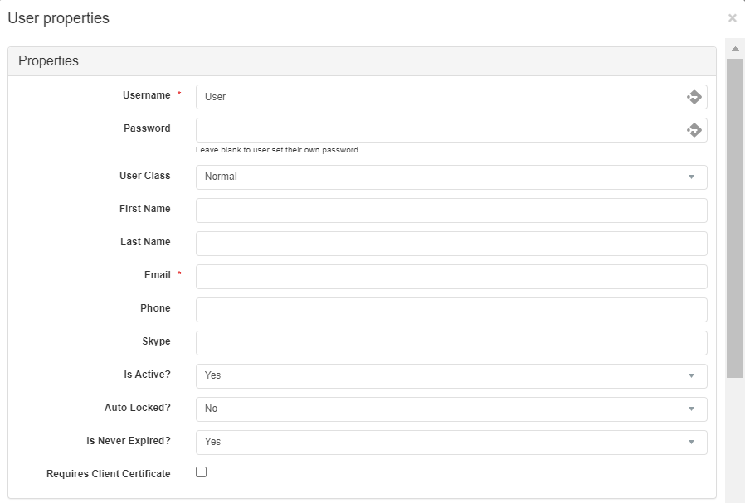Expand the Is Active? dropdown

[x=451, y=376]
